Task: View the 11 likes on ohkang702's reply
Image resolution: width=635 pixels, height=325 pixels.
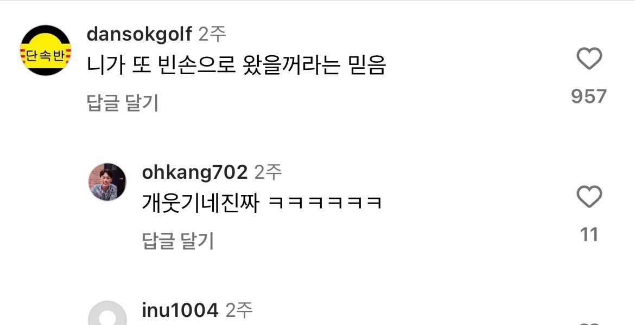Action: (589, 235)
